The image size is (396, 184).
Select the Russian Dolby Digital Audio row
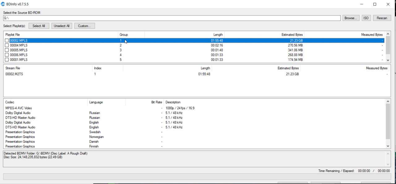coord(195,113)
